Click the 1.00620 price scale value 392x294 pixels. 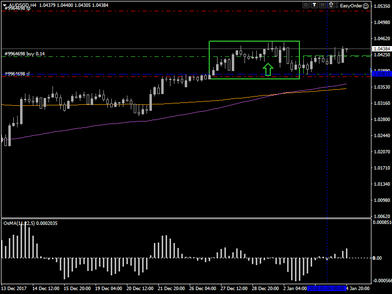(x=382, y=216)
